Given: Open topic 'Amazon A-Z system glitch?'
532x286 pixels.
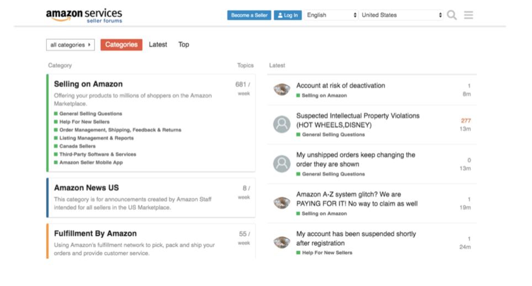Looking at the screenshot, I should pyautogui.click(x=357, y=199).
